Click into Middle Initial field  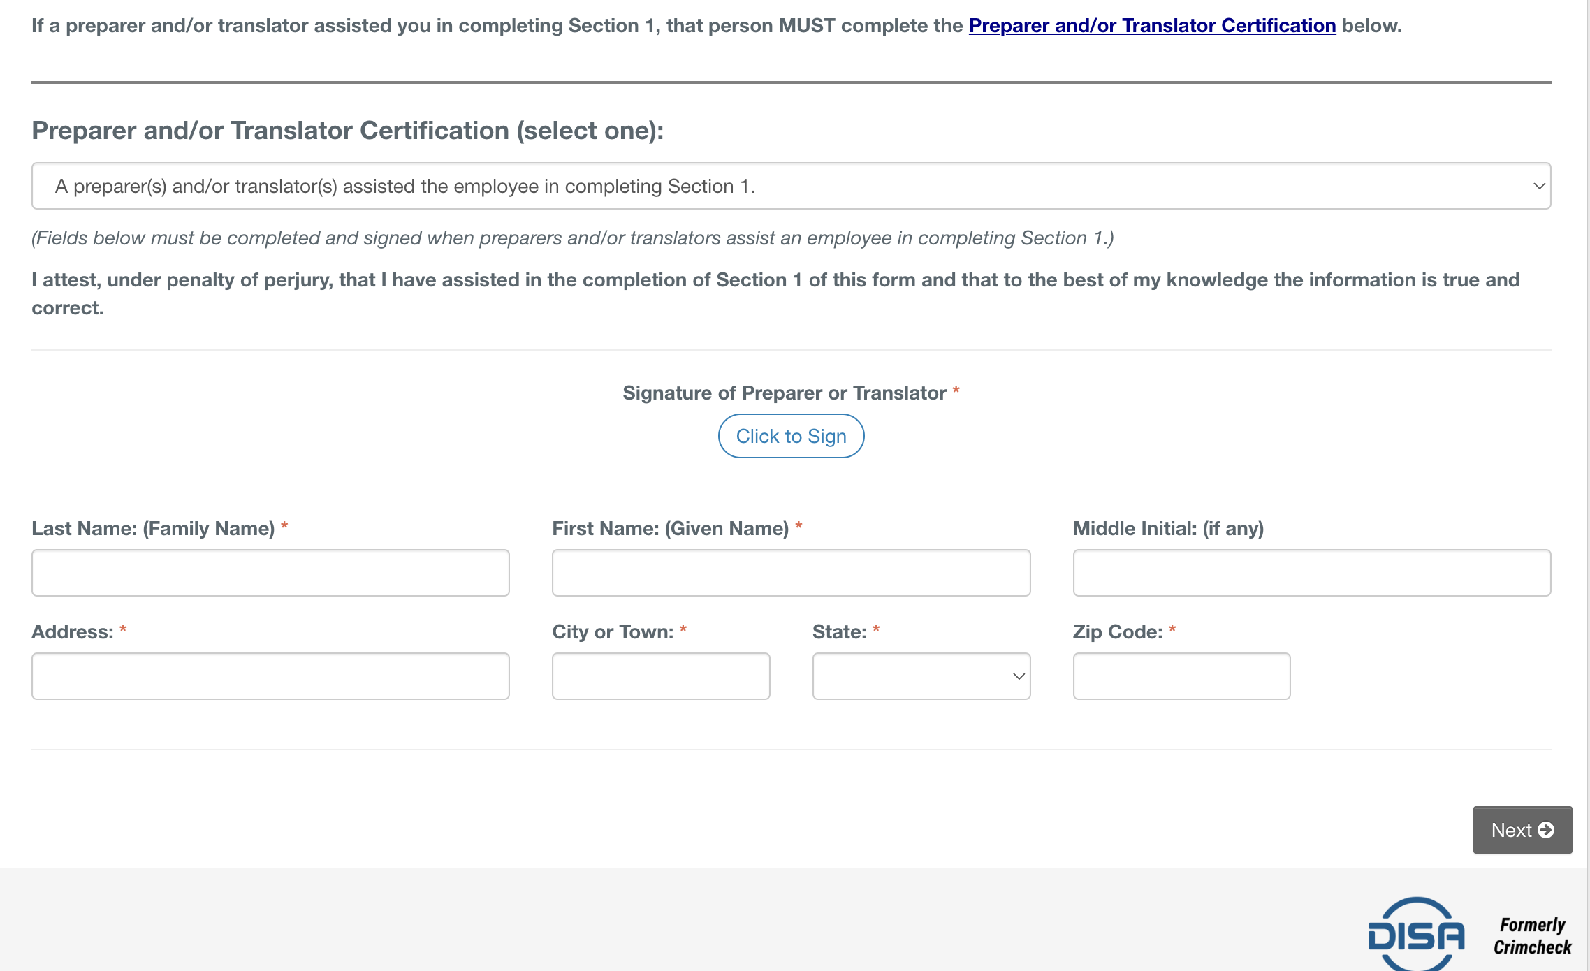[1311, 573]
